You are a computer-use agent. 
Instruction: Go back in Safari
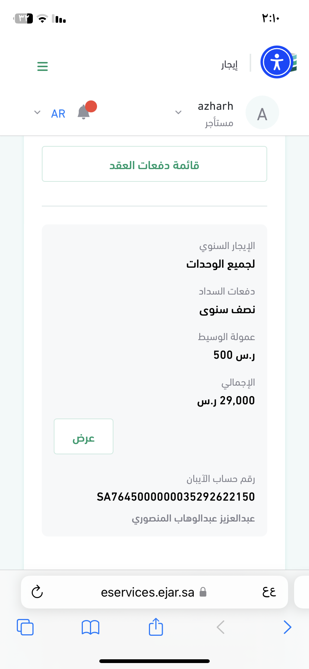221,627
